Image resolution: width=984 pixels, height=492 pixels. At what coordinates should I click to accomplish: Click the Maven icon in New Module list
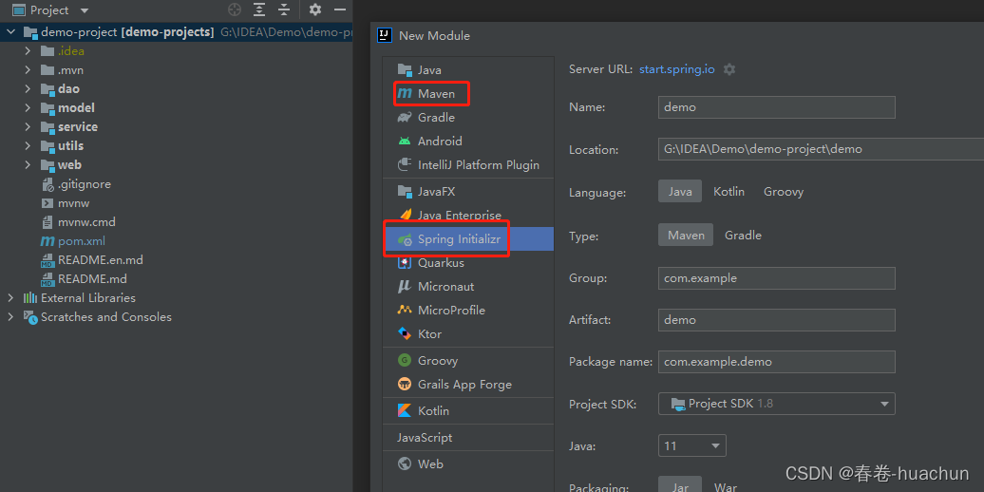pyautogui.click(x=405, y=94)
